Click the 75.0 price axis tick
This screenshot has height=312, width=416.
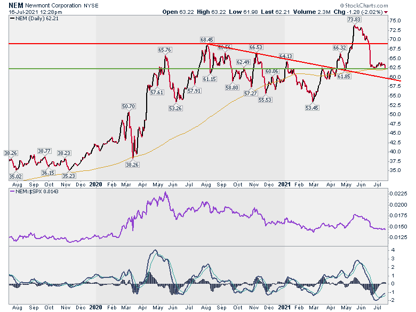click(x=395, y=21)
